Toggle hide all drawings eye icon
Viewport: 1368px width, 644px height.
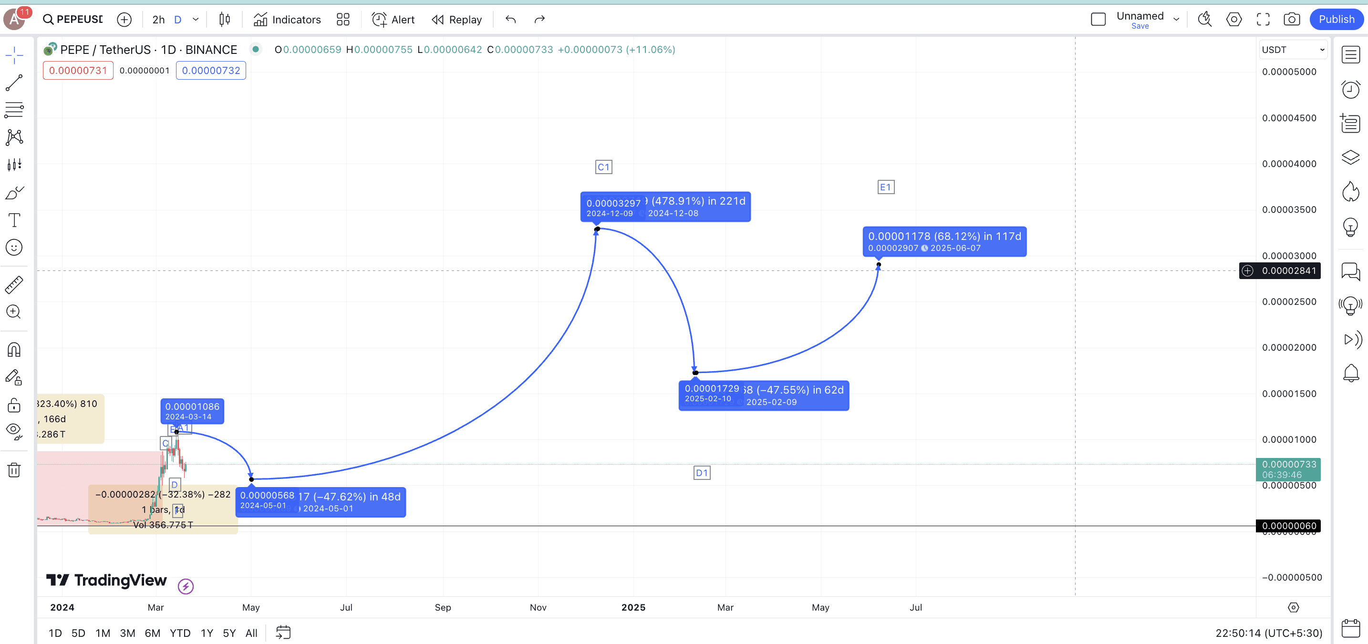tap(14, 431)
